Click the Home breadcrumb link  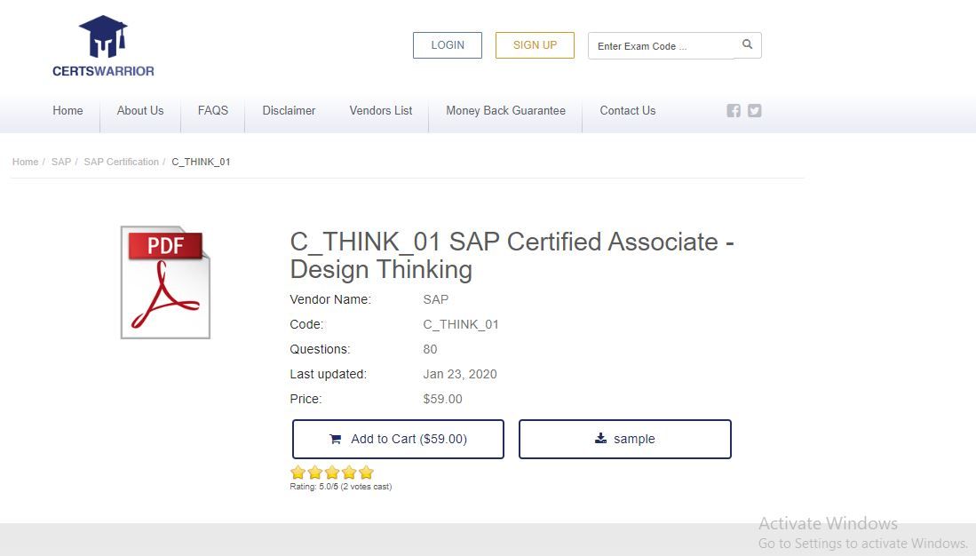pyautogui.click(x=26, y=162)
